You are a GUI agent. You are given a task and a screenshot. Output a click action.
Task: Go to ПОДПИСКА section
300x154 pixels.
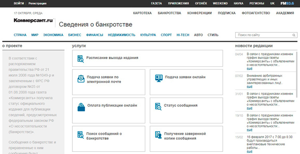[x=227, y=13]
